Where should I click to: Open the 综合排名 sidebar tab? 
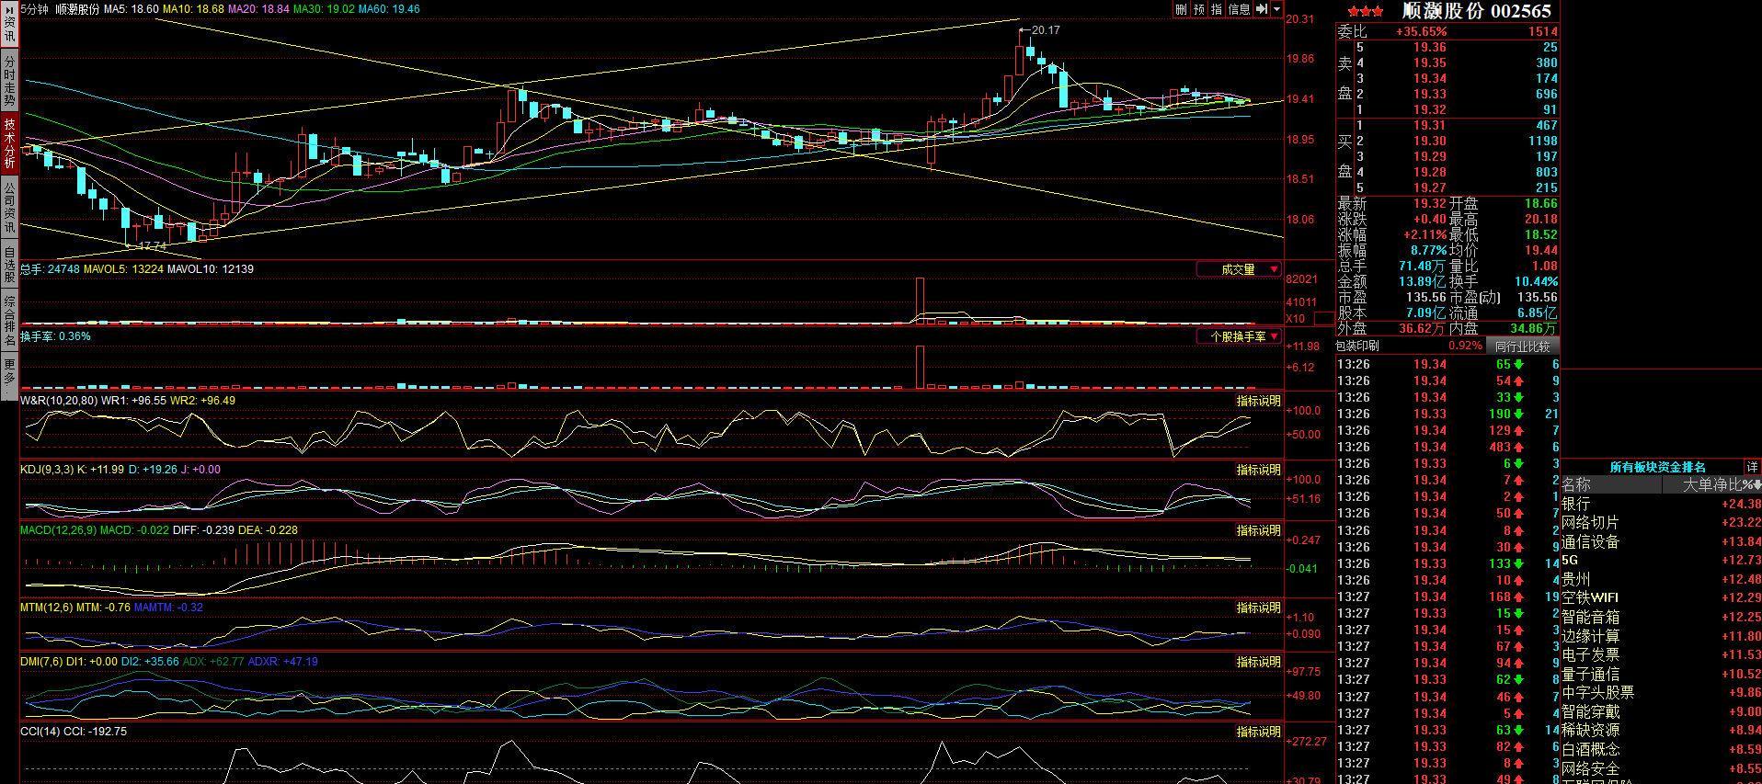[x=9, y=320]
